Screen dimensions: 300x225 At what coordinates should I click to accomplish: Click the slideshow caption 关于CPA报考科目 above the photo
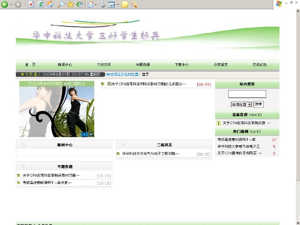57,83
